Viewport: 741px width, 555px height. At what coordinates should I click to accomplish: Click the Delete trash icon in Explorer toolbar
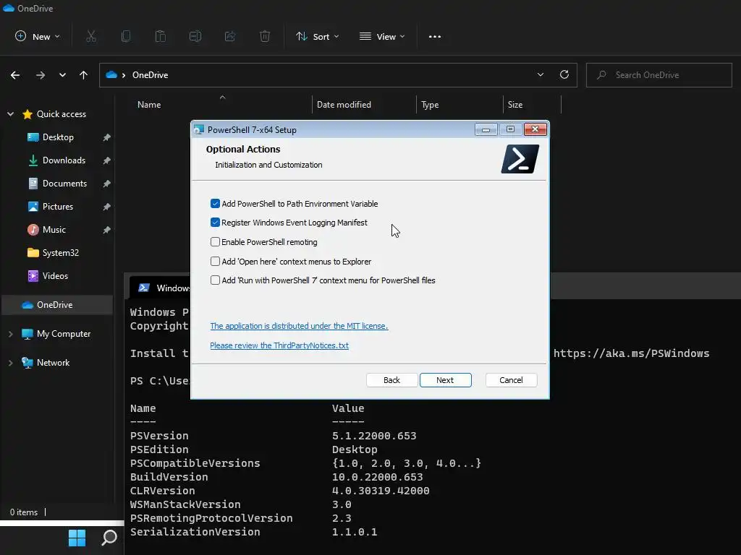pyautogui.click(x=265, y=36)
